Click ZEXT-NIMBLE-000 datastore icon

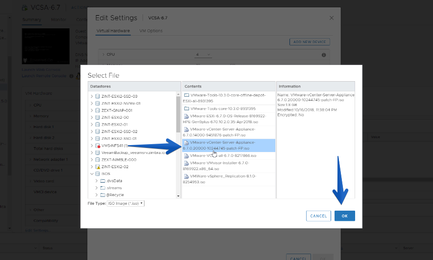pyautogui.click(x=97, y=160)
